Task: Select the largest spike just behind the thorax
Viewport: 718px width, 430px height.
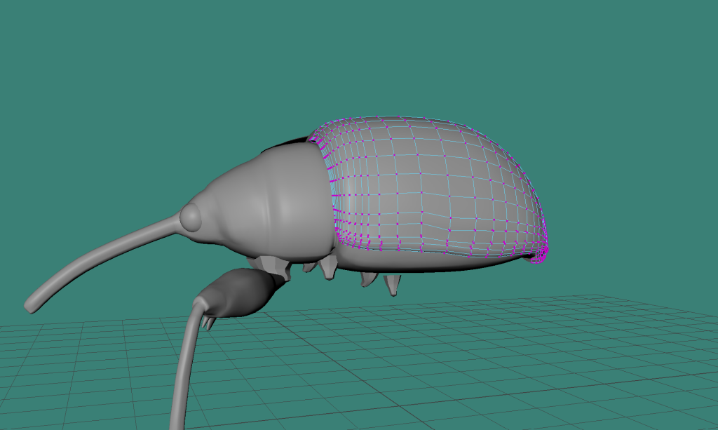Action: pyautogui.click(x=328, y=267)
